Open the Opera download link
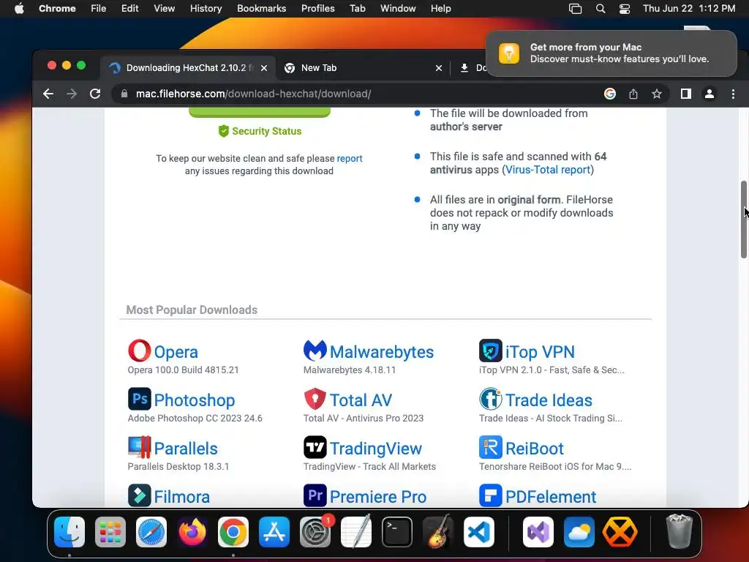 pos(176,352)
